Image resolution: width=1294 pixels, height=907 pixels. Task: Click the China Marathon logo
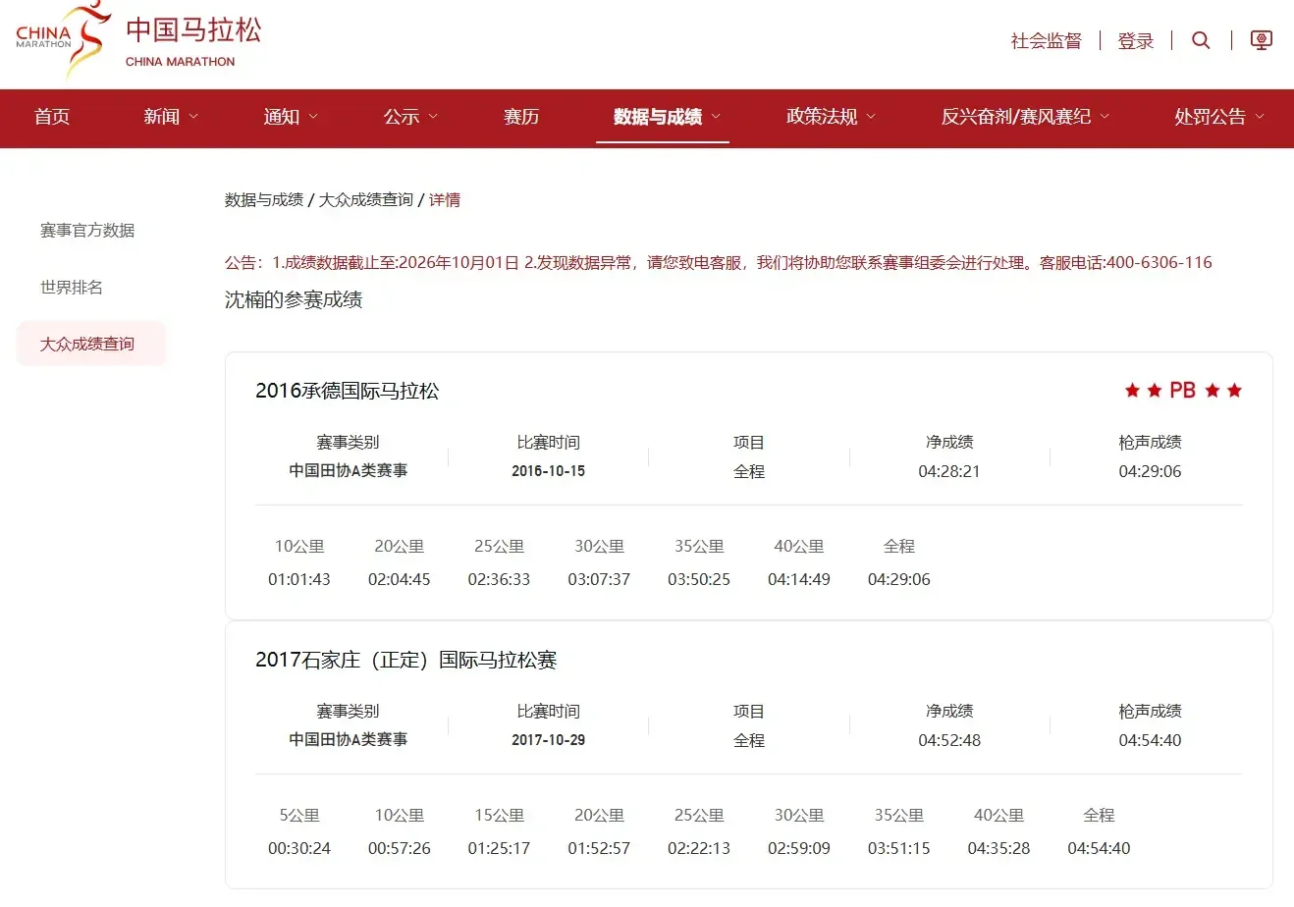coord(138,40)
